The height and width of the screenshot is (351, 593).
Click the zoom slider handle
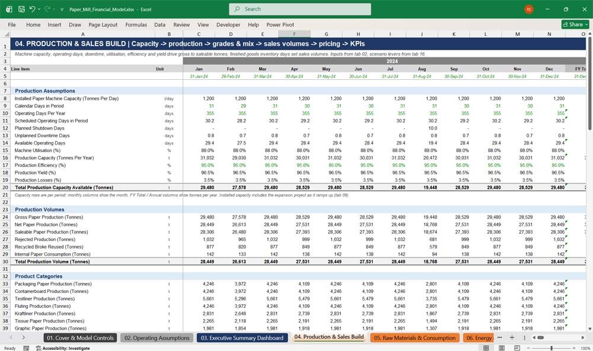(551, 348)
